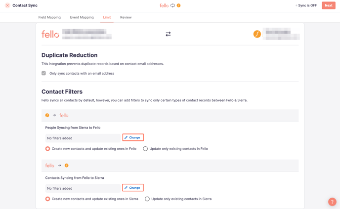Select the Limit tab
This screenshot has width=340, height=209.
click(107, 17)
